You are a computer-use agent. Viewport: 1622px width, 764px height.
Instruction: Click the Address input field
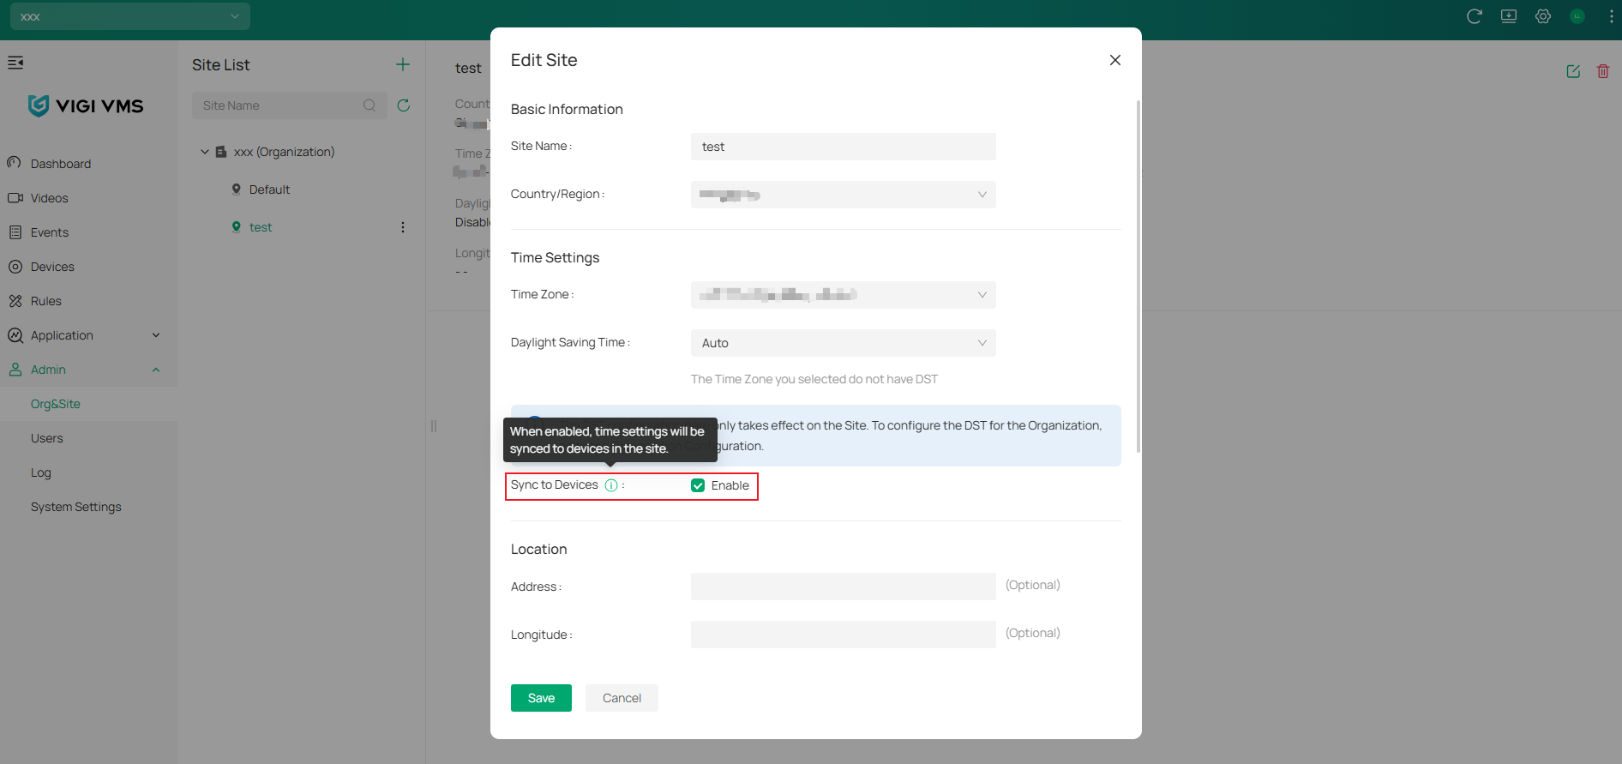tap(844, 587)
